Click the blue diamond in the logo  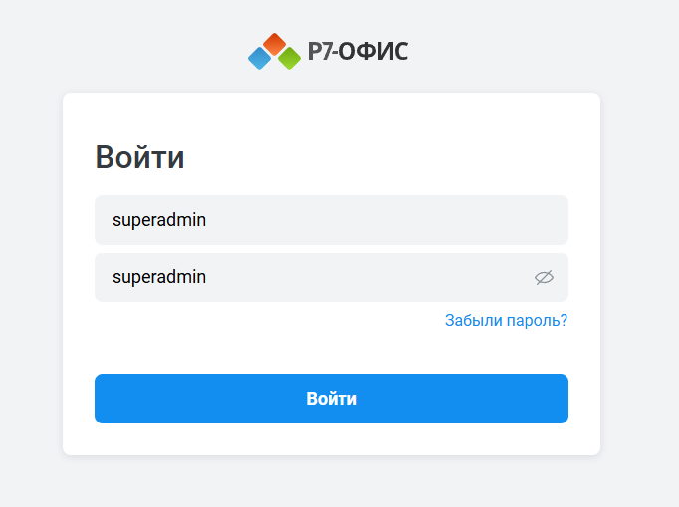click(x=260, y=59)
